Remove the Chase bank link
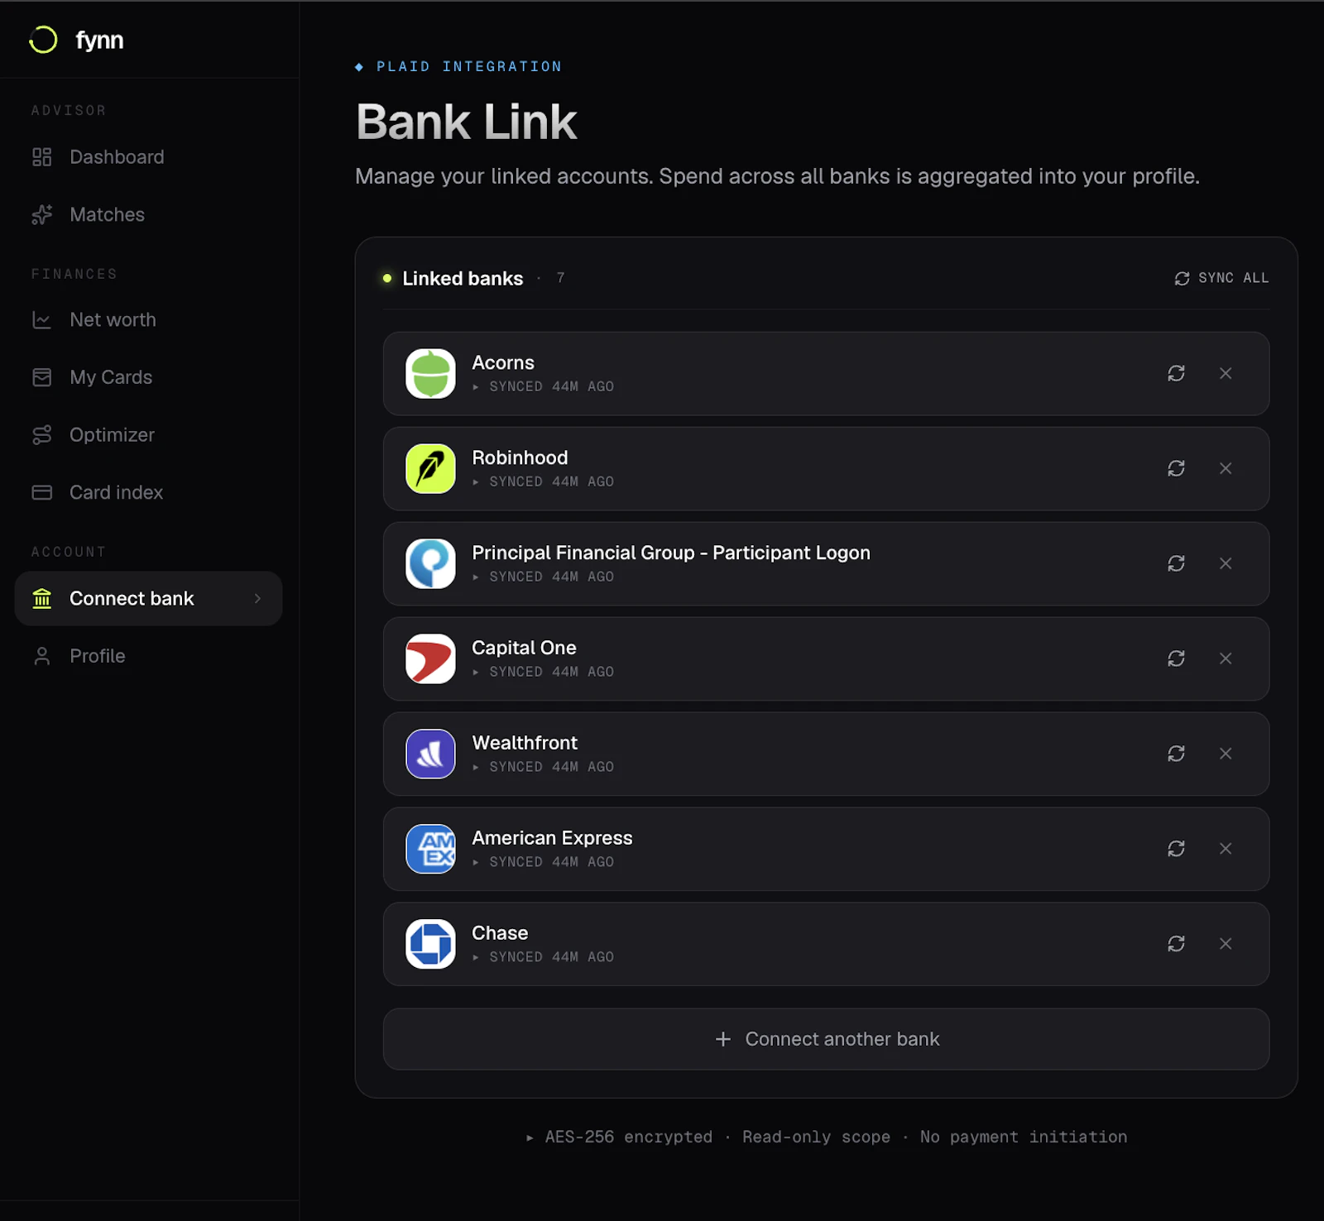The image size is (1324, 1221). tap(1226, 945)
